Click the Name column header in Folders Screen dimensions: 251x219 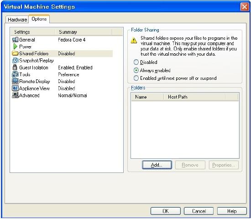point(147,97)
